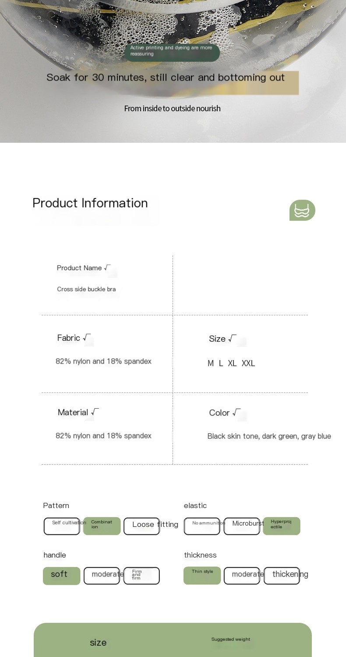Select the Self cultivation pattern option
The image size is (346, 657).
click(x=62, y=526)
